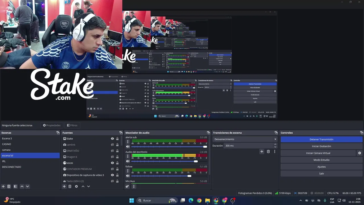Unlock the Stake source
The height and width of the screenshot is (205, 364).
tap(117, 139)
